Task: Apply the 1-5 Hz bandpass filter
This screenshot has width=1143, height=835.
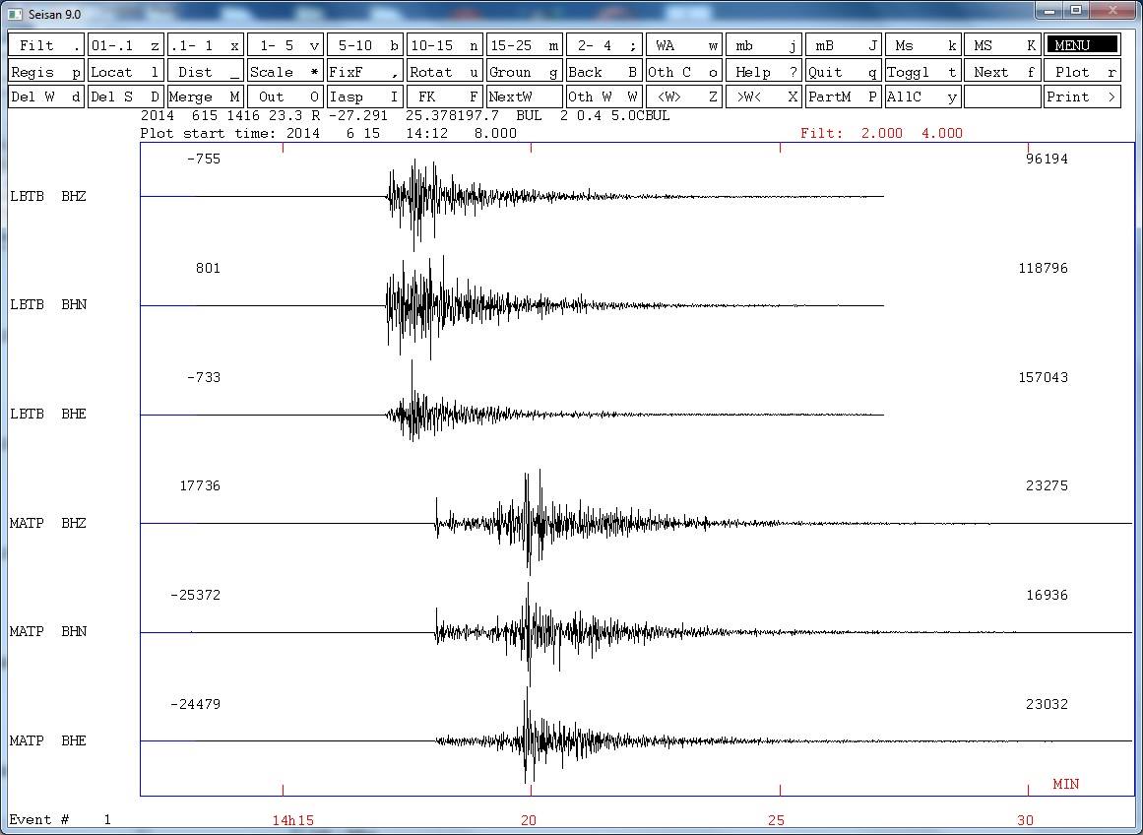Action: 284,44
